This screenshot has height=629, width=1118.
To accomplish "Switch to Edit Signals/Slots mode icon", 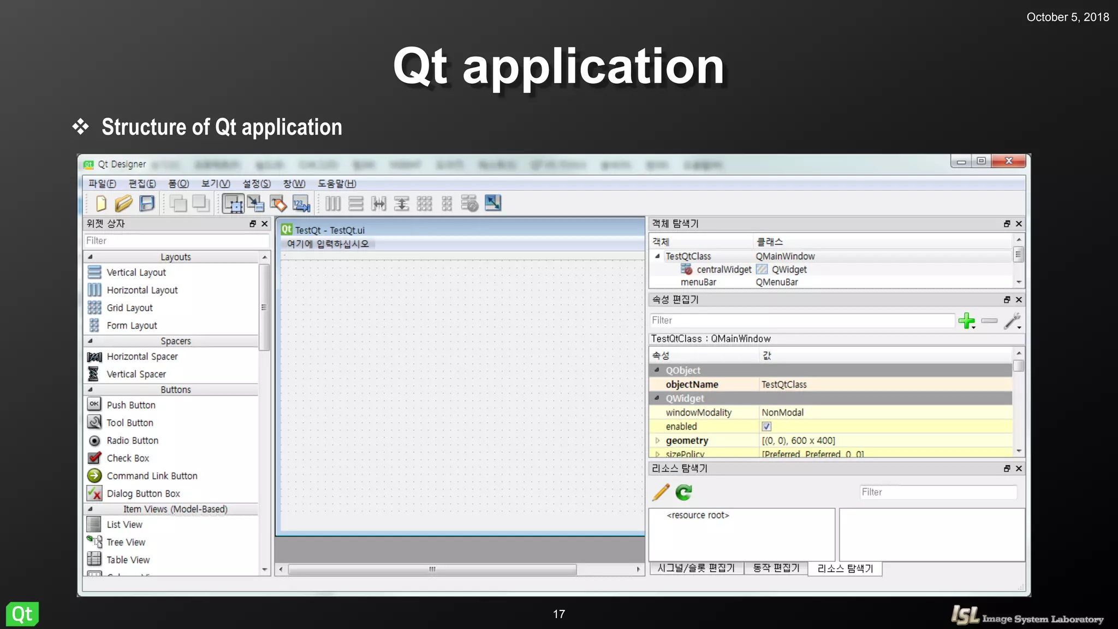I will click(255, 204).
